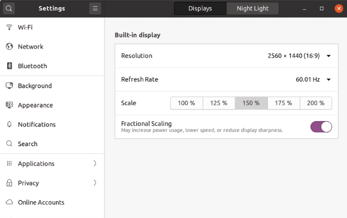
Task: Click the search magnifier icon in header
Action: point(9,8)
